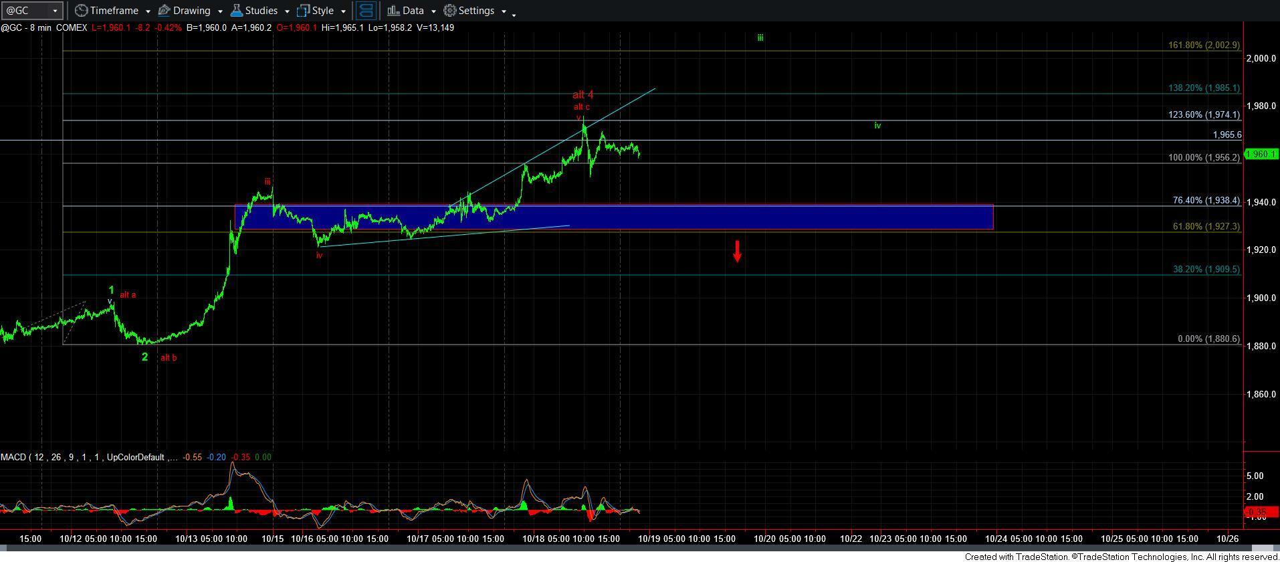This screenshot has height=562, width=1280.
Task: Select the red 'alt a' label
Action: pyautogui.click(x=128, y=294)
